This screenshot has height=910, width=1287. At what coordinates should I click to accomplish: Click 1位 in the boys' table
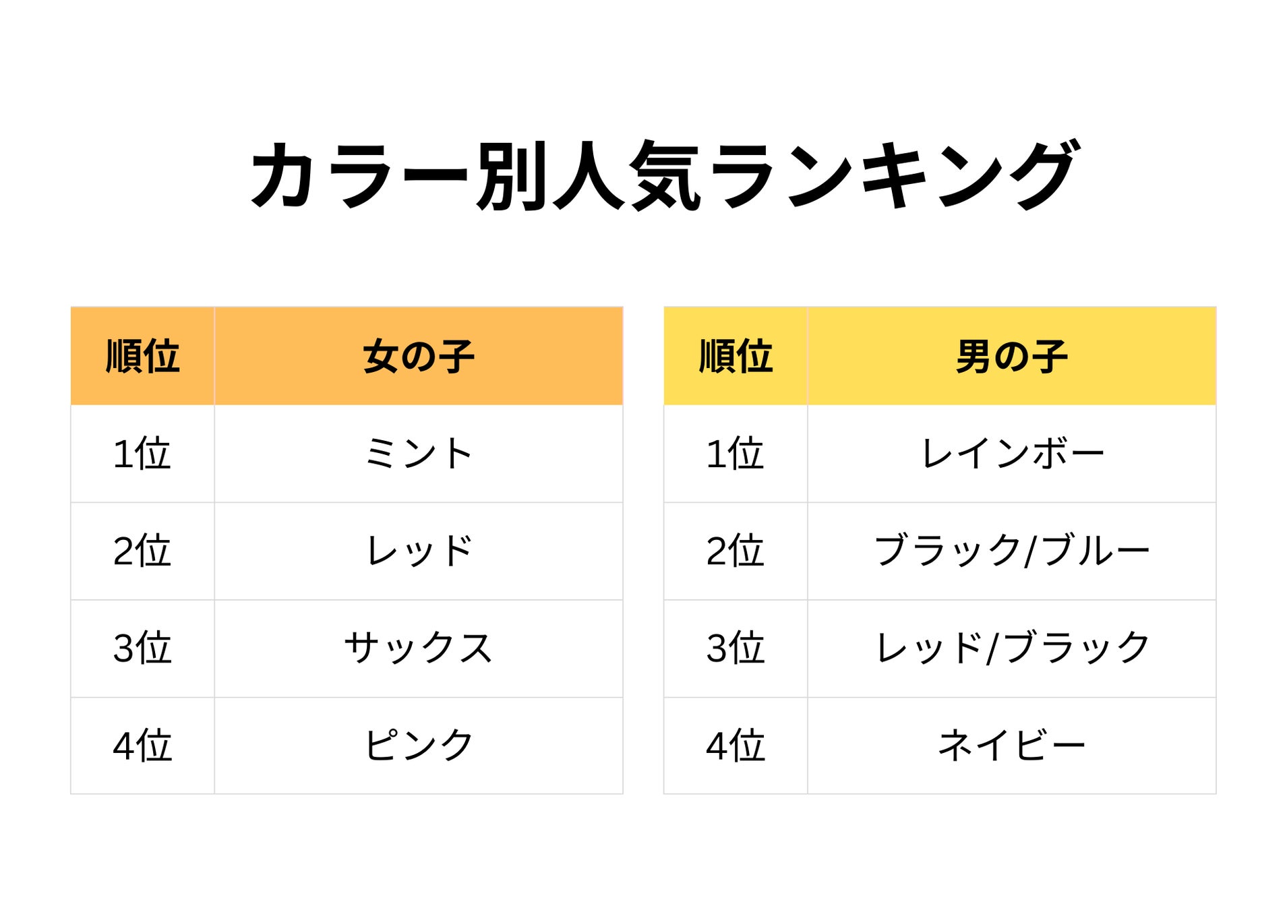pyautogui.click(x=736, y=454)
